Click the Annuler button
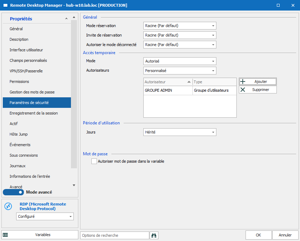300x241 pixels. pyautogui.click(x=285, y=235)
